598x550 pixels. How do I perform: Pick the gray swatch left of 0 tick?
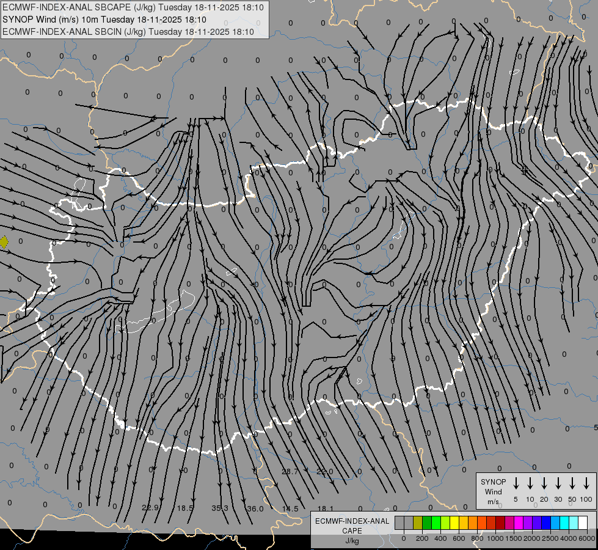(399, 523)
